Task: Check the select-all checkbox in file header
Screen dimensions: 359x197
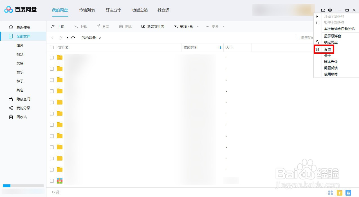Action: 52,47
